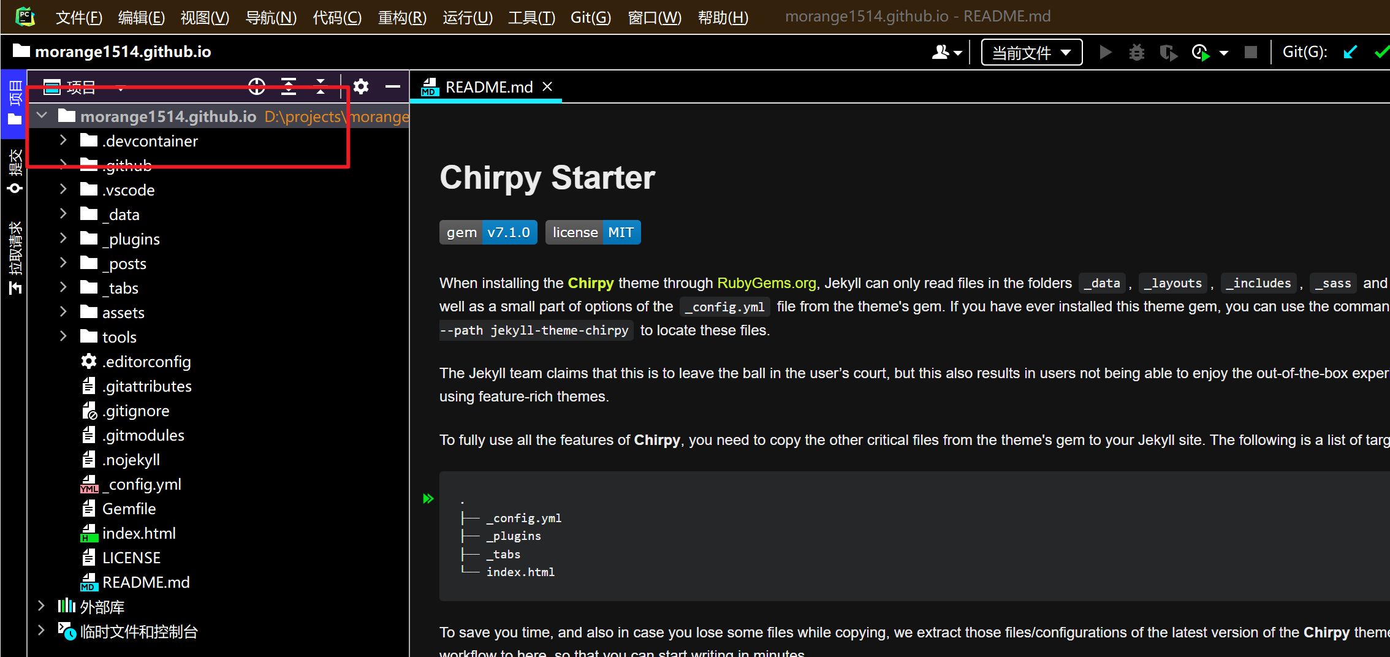
Task: Expand the assets folder
Action: (x=63, y=312)
